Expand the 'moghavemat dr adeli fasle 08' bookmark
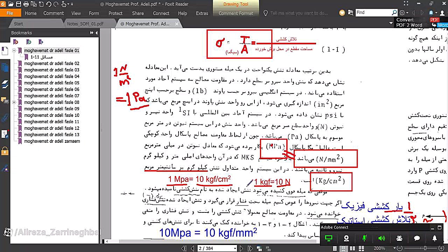This screenshot has height=252, width=448. pyautogui.click(x=14, y=102)
